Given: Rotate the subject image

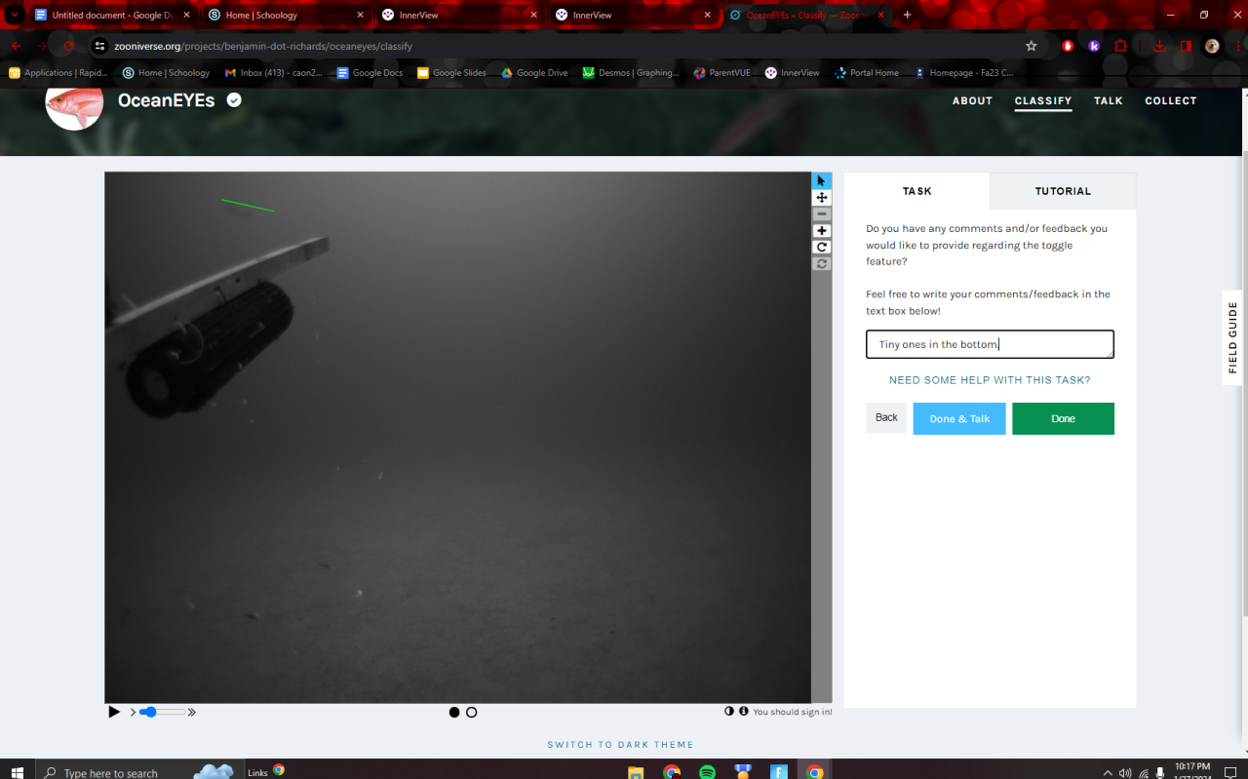Looking at the screenshot, I should [822, 248].
